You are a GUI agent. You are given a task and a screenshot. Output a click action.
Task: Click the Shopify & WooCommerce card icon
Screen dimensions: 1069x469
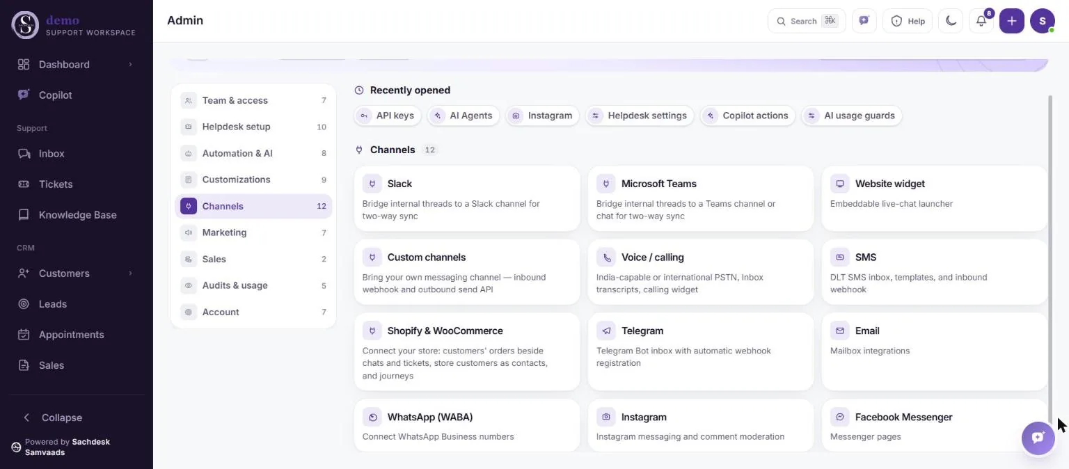click(x=372, y=331)
